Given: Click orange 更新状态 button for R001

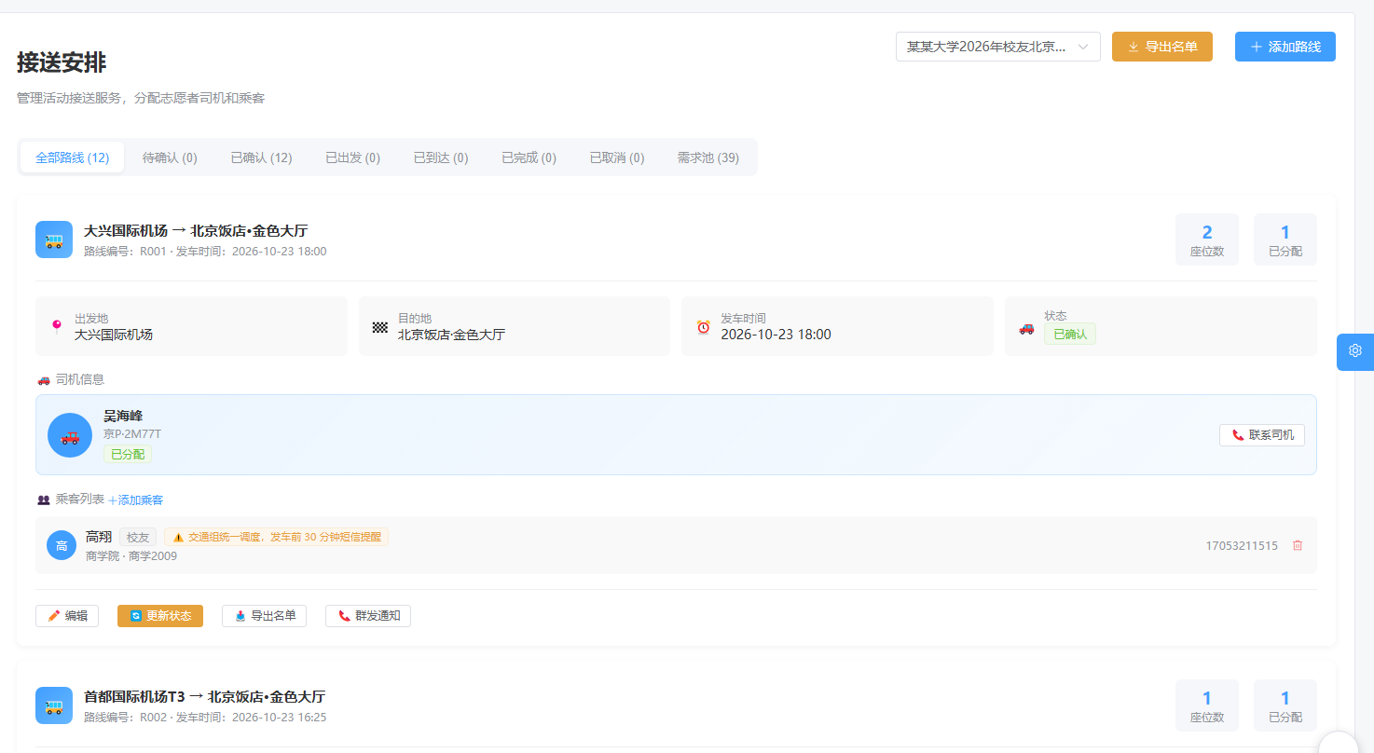Looking at the screenshot, I should (160, 616).
